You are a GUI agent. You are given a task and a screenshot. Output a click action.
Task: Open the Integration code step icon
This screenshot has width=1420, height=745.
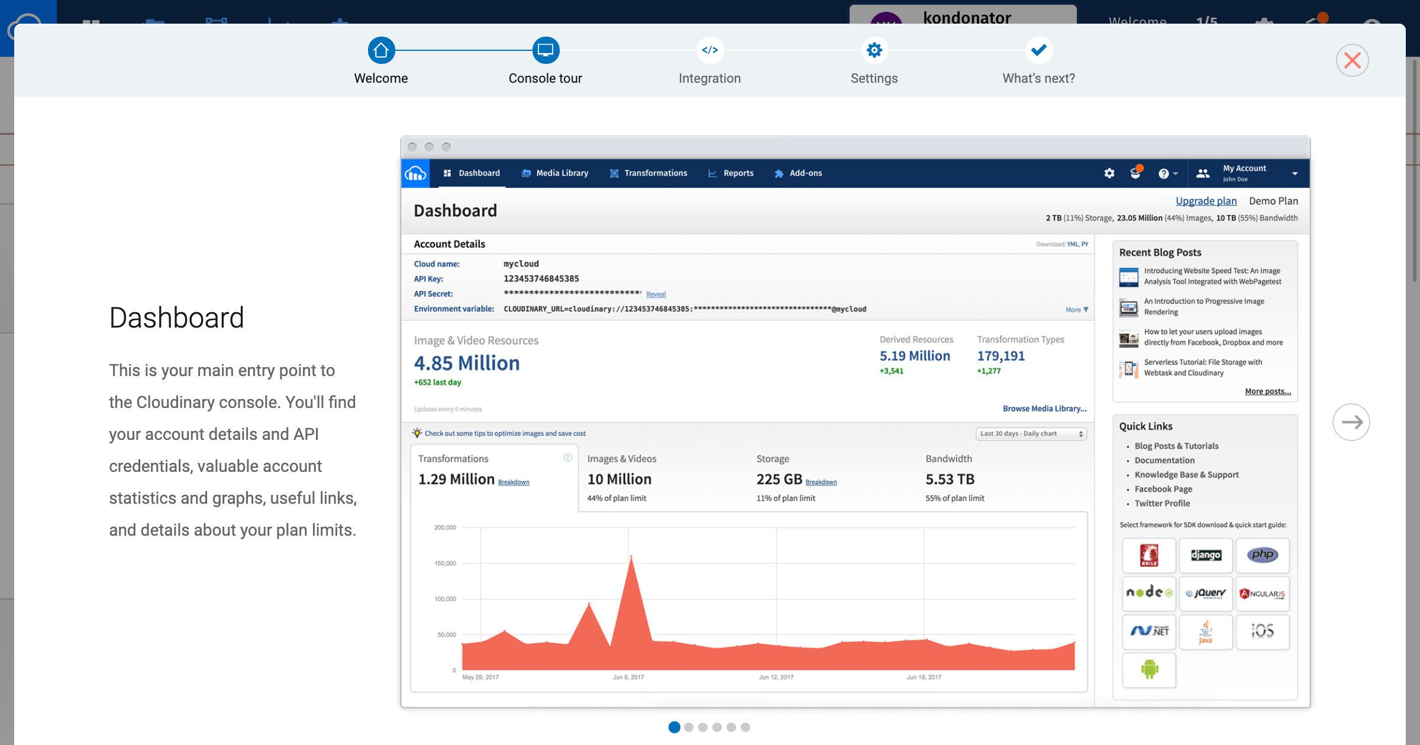[709, 50]
